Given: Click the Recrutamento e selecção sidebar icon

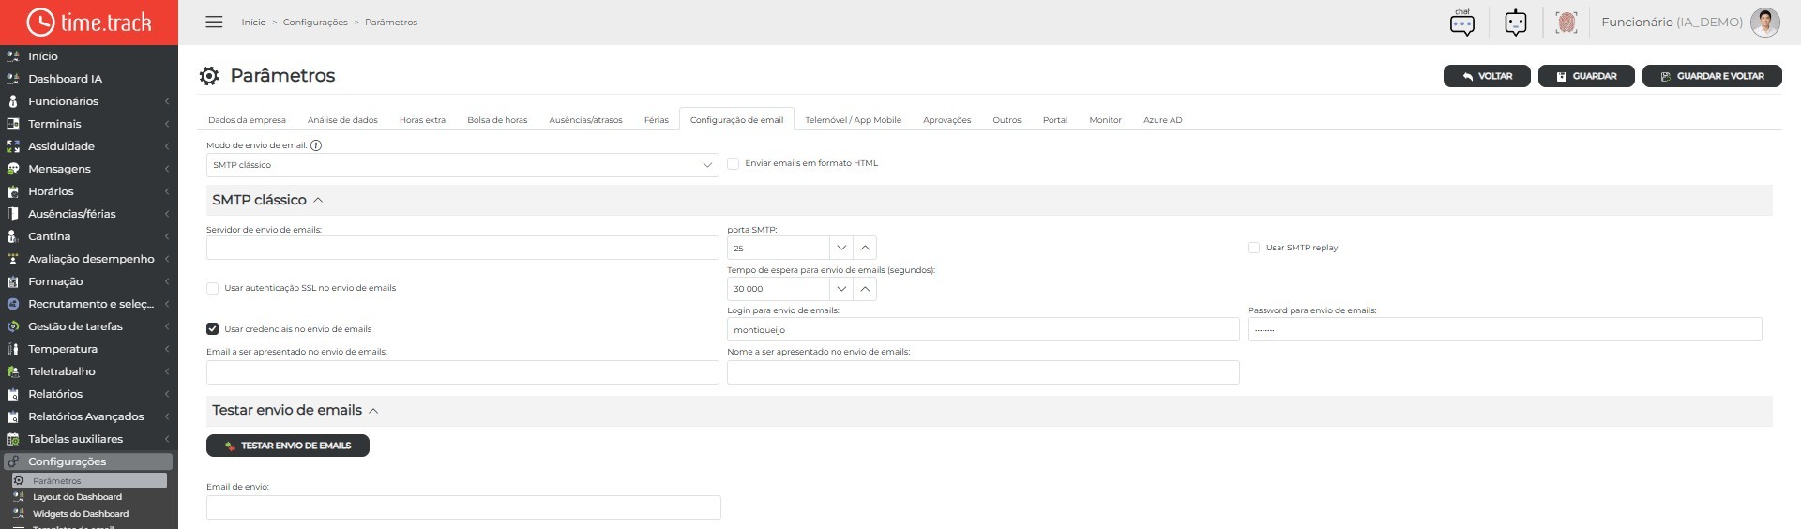Looking at the screenshot, I should click(x=13, y=304).
